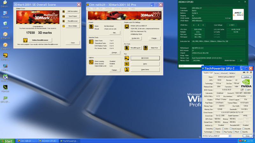Select the Graphics Card tab in GPU-Z

point(208,73)
